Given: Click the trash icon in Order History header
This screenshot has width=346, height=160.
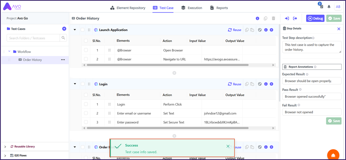Looking at the screenshot, I should point(273,18).
